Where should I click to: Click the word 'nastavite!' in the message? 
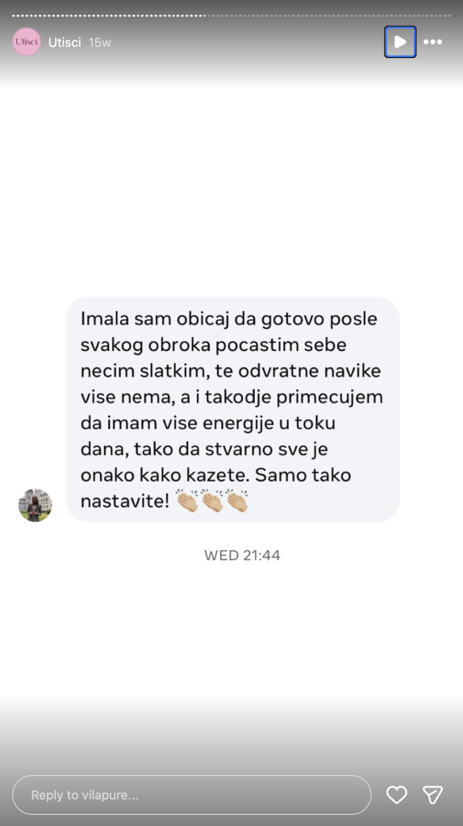pyautogui.click(x=125, y=501)
